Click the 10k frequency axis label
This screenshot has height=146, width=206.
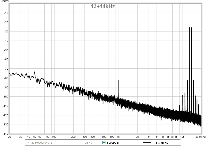click(x=182, y=137)
